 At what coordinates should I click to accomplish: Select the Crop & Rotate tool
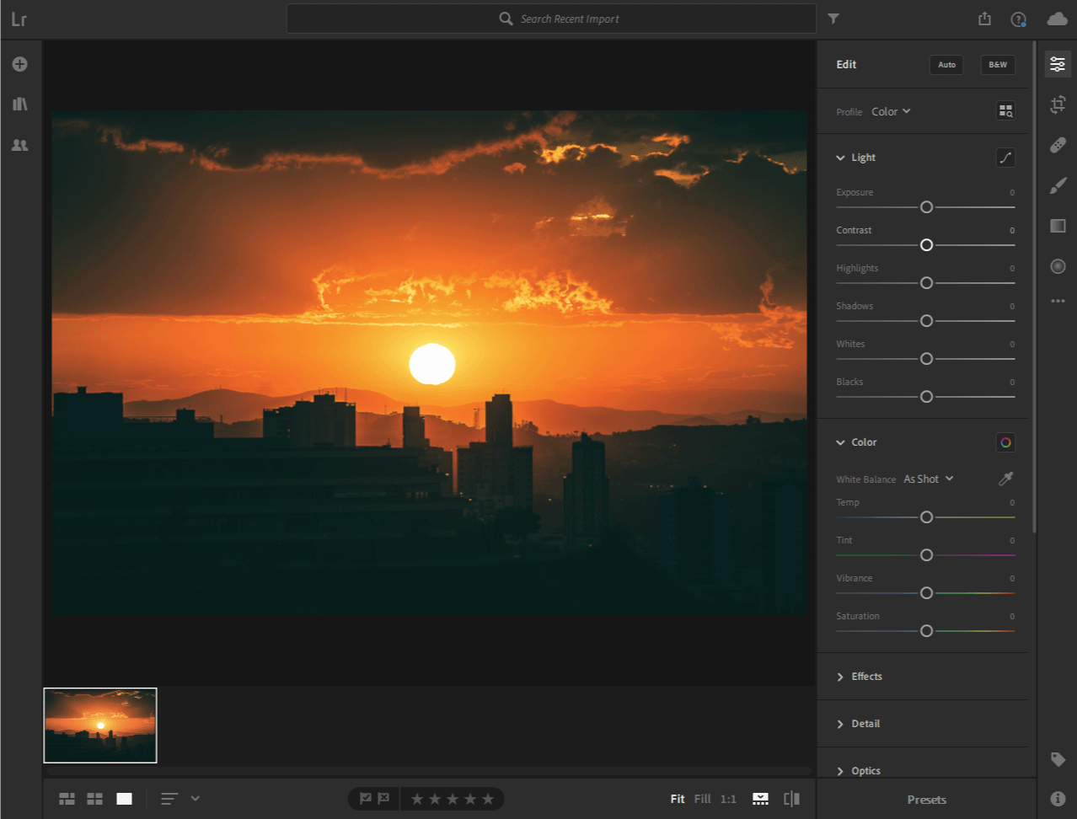click(1058, 104)
